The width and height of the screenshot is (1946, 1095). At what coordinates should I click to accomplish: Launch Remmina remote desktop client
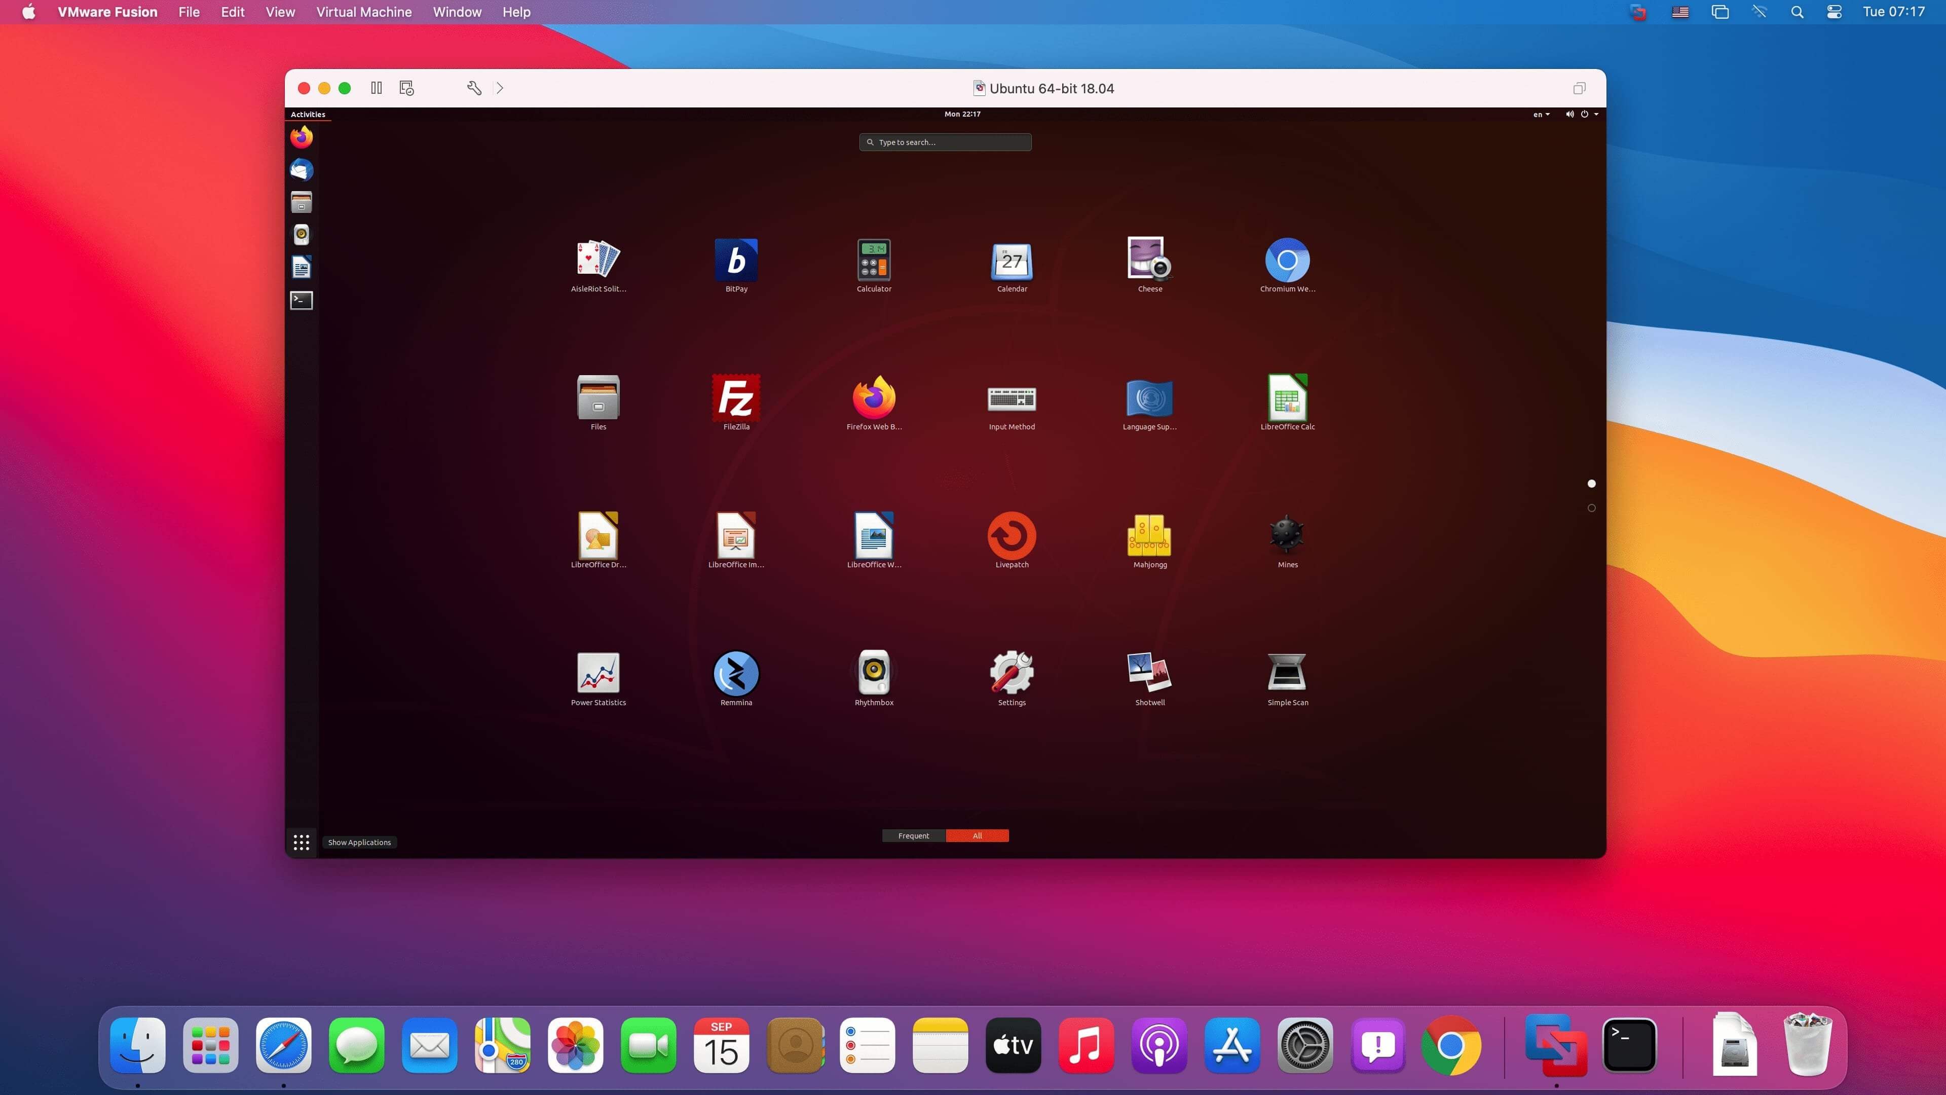[735, 674]
